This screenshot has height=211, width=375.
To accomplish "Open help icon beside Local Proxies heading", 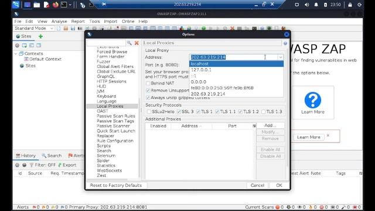I will click(285, 43).
